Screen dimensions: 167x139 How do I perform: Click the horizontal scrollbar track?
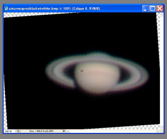113,131
